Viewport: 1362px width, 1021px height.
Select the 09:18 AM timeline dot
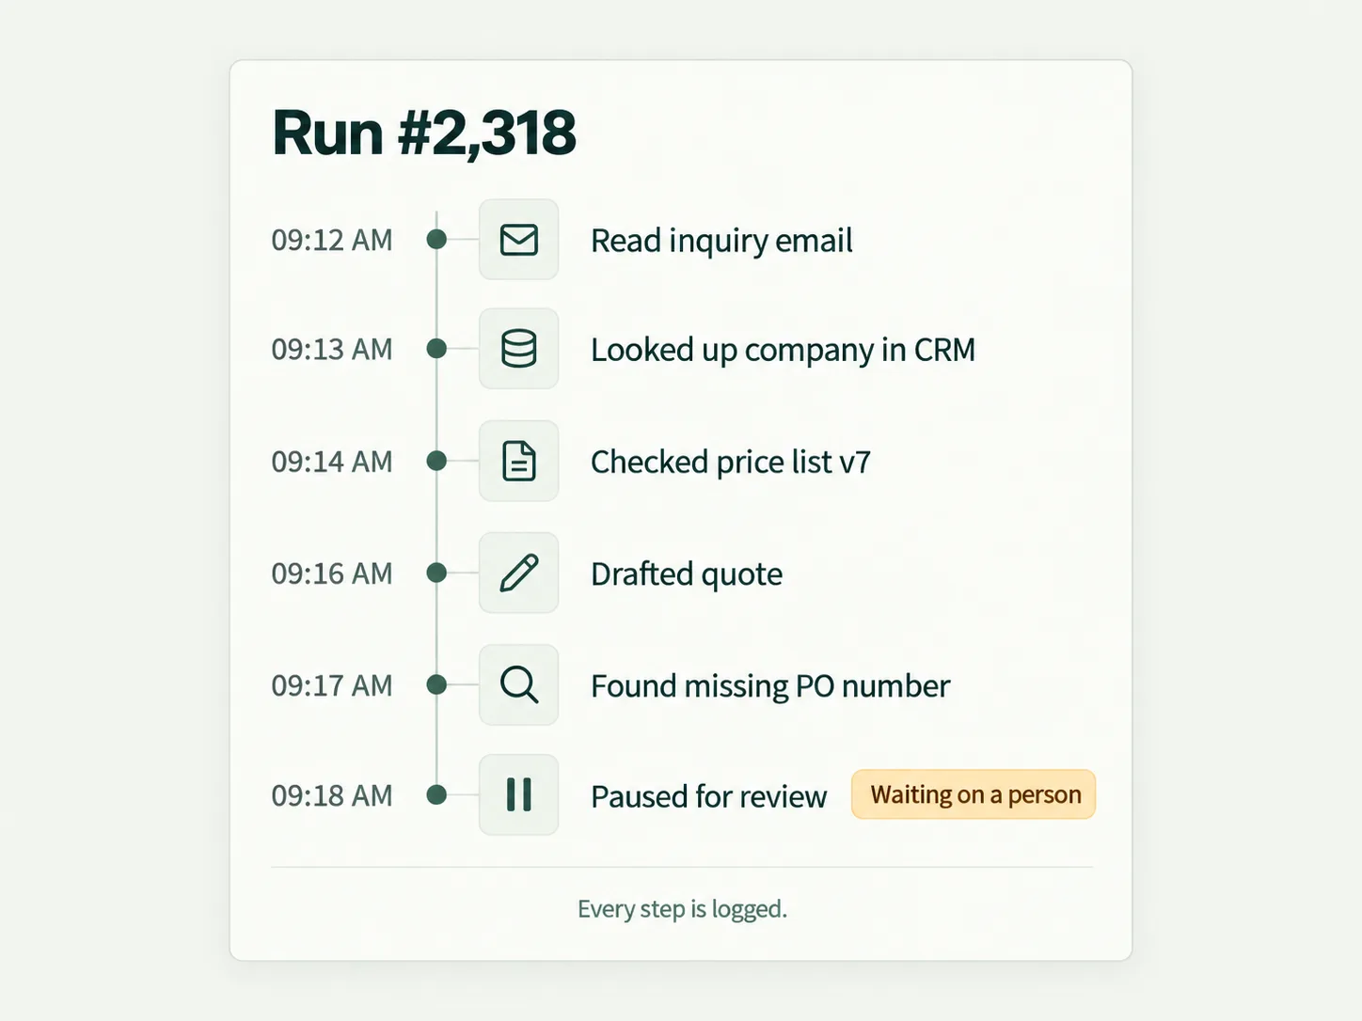[436, 794]
